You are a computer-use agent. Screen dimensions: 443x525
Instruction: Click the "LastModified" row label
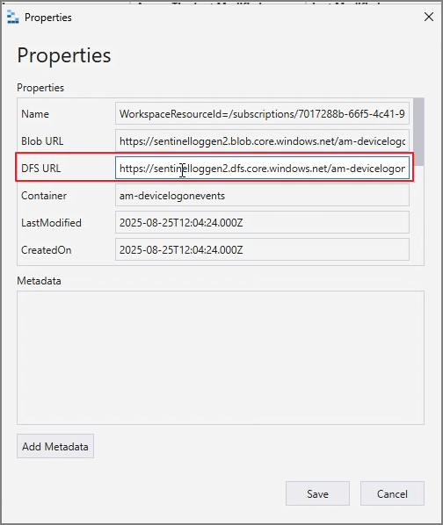coord(51,223)
